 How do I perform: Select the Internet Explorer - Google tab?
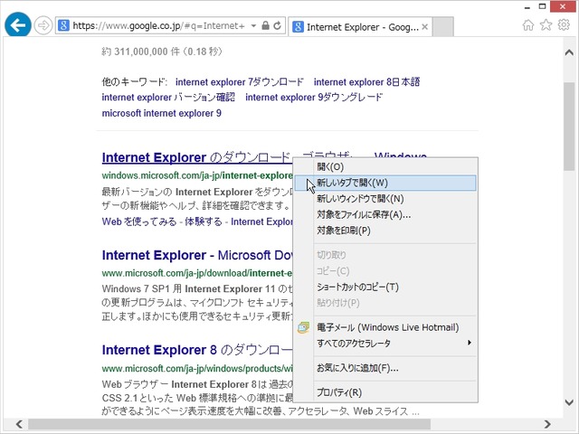[x=359, y=27]
